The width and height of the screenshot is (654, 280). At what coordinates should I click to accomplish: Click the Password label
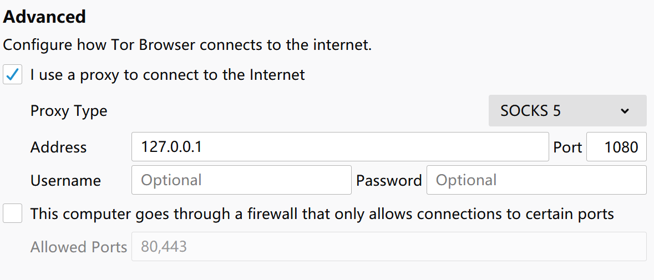(x=389, y=180)
